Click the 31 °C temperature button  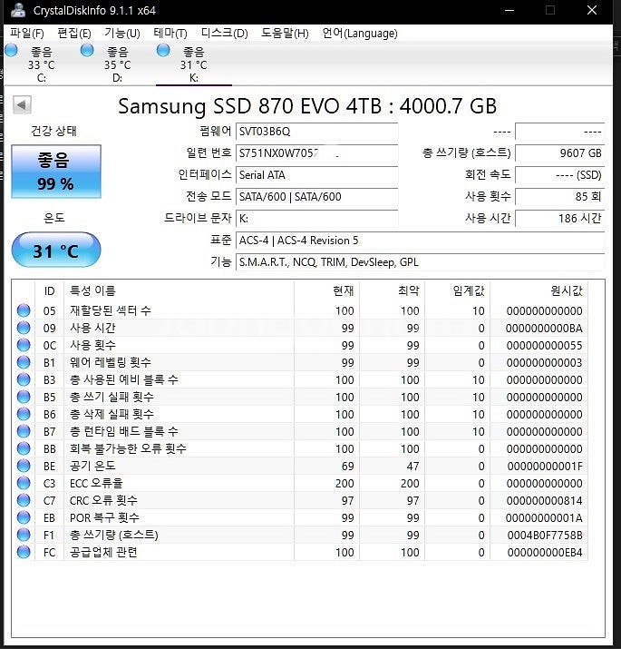coord(56,250)
